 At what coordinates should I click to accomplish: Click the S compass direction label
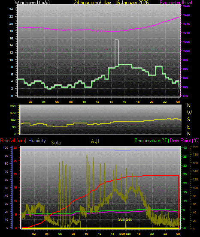pos(189,120)
